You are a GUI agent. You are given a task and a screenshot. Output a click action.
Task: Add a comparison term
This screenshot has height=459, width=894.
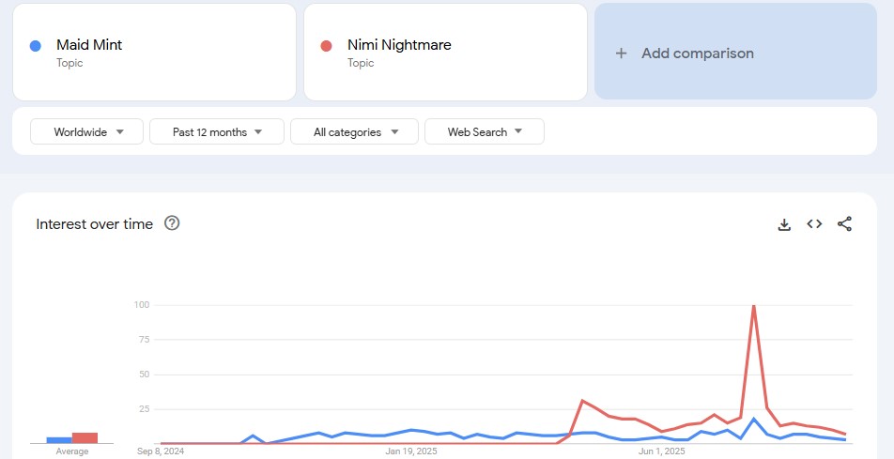tap(735, 52)
